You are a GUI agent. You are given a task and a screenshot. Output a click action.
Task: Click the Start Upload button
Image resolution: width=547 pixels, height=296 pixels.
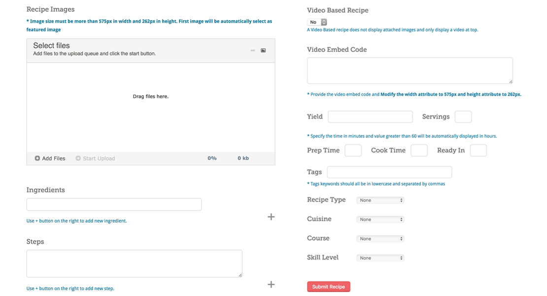pos(95,158)
